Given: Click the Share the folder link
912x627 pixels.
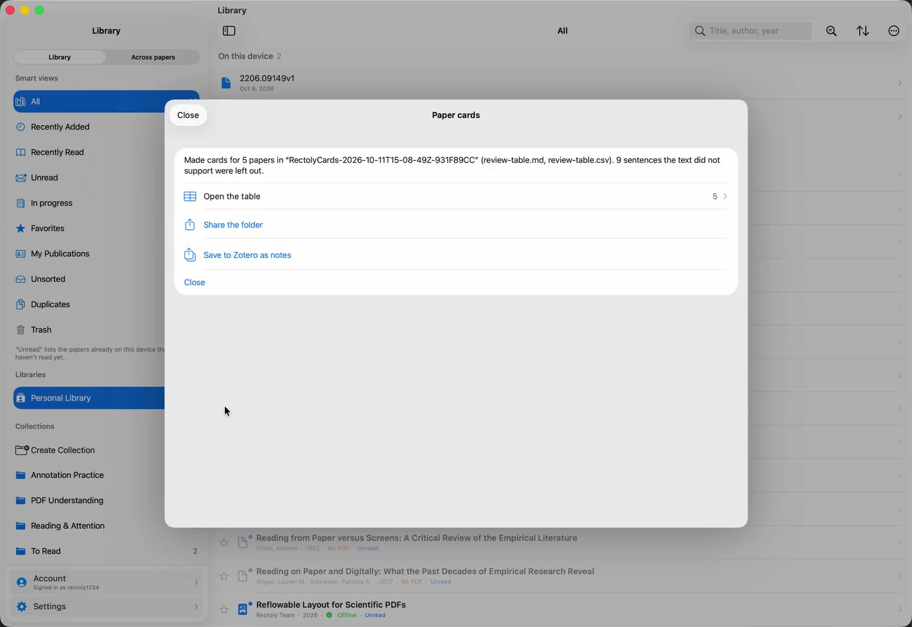Looking at the screenshot, I should (x=233, y=225).
